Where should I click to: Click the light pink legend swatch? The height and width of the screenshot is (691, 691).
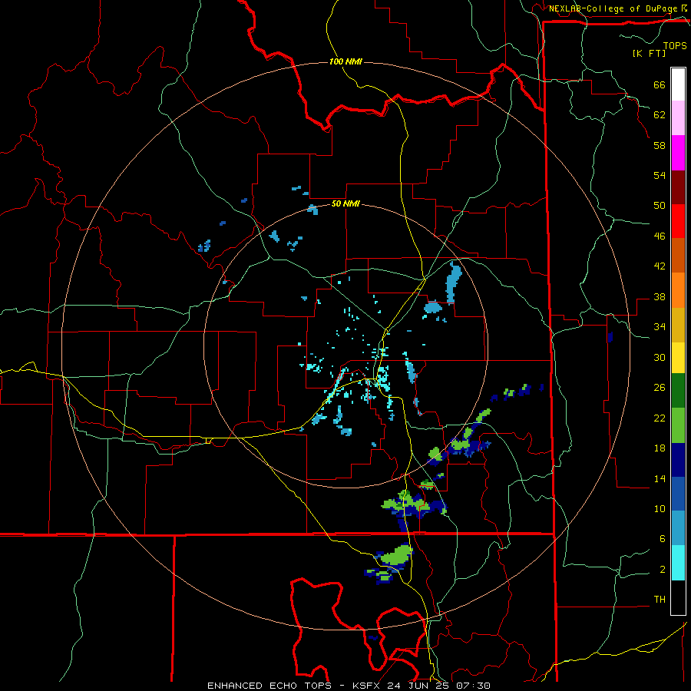click(678, 118)
